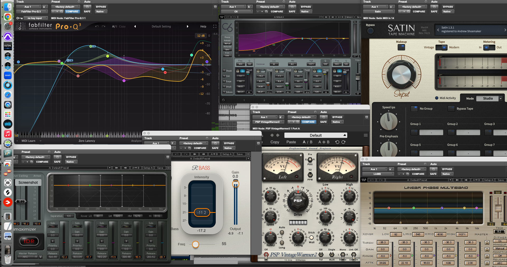Toggle the Satin Bypass power button
The image size is (507, 267).
click(x=370, y=31)
